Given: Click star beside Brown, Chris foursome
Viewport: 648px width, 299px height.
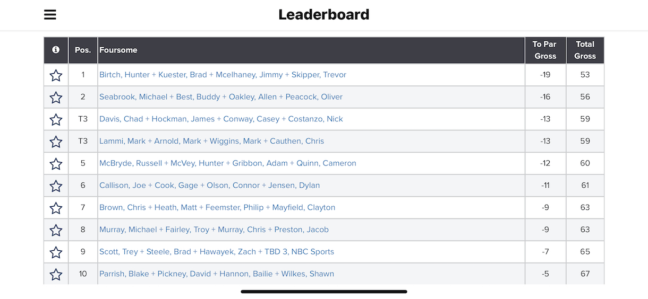Looking at the screenshot, I should click(56, 208).
